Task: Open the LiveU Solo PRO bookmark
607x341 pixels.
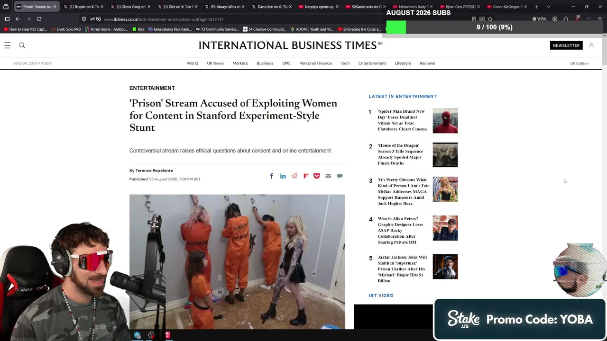Action: point(66,29)
